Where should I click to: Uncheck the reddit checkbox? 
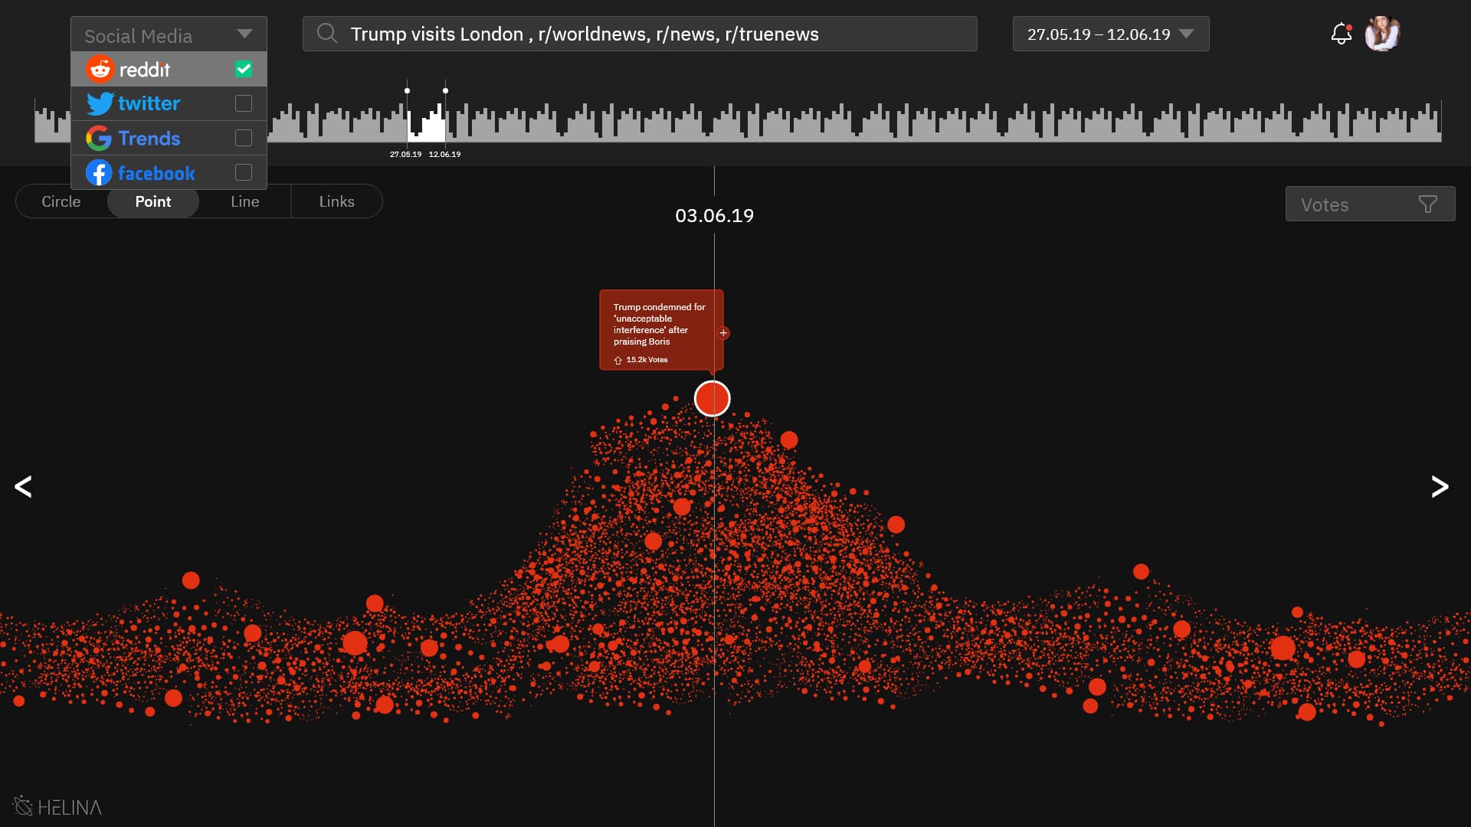pyautogui.click(x=244, y=69)
